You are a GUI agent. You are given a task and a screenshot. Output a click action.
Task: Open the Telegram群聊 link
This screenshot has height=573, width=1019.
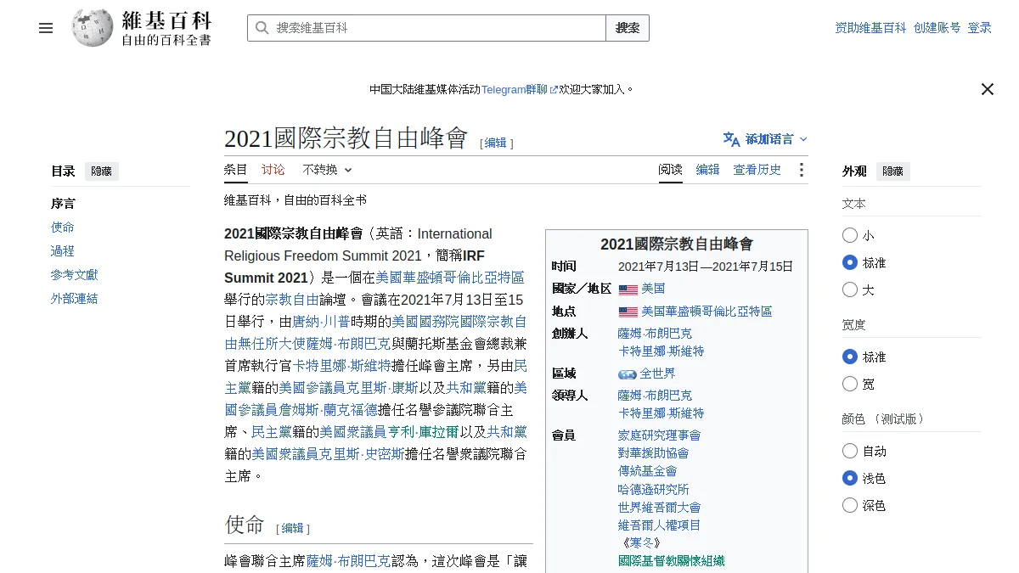point(520,89)
